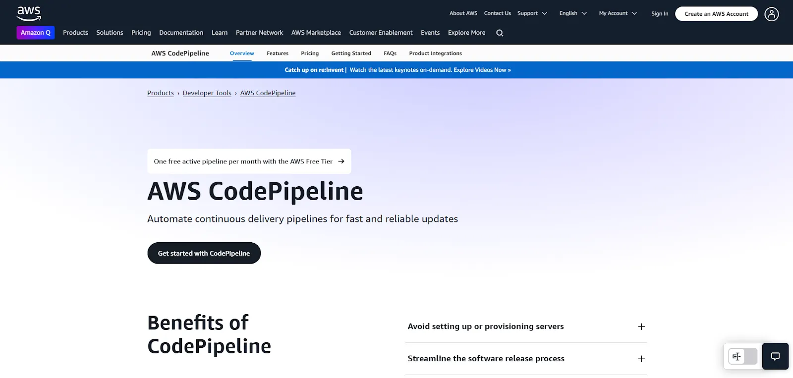This screenshot has width=793, height=378.
Task: Click Developer Tools breadcrumb link
Action: pyautogui.click(x=207, y=93)
